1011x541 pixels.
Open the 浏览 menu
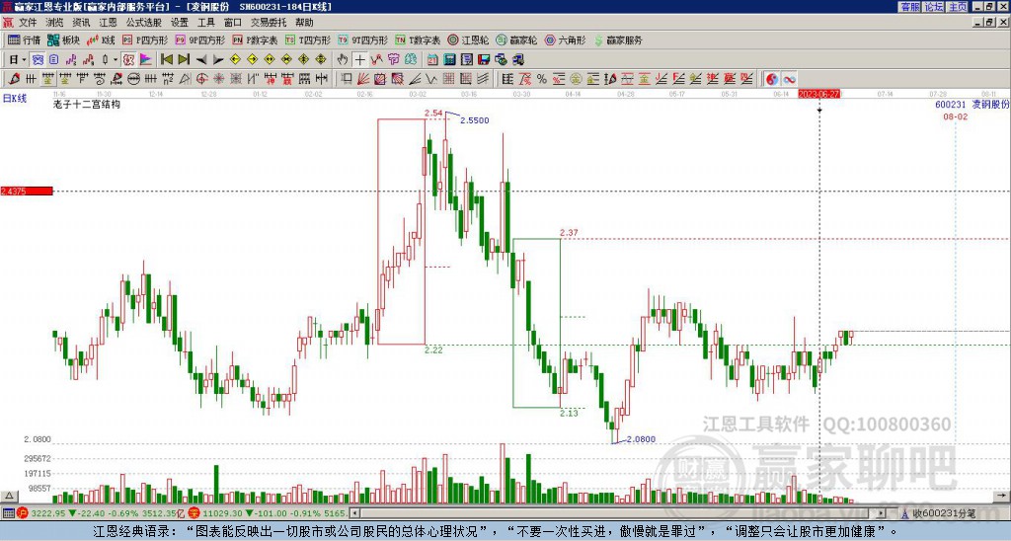click(54, 23)
